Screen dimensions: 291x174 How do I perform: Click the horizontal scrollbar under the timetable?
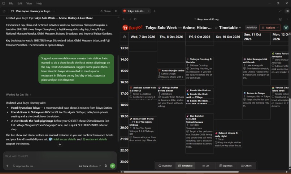(x=181, y=172)
